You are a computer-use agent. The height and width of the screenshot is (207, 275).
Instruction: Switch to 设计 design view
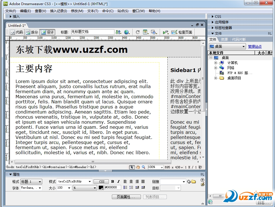click(47, 32)
